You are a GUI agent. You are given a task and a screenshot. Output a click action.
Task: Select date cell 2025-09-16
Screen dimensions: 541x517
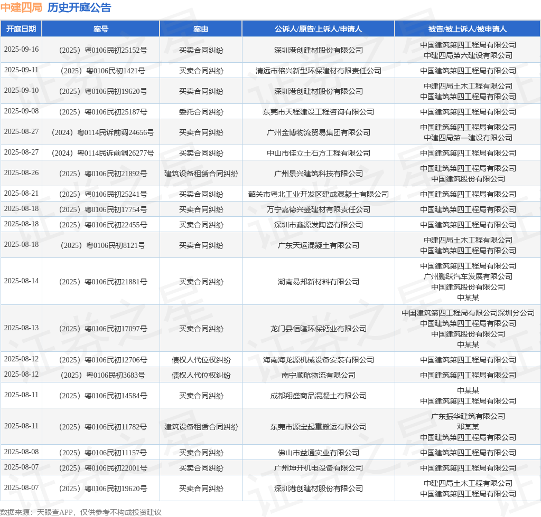click(21, 49)
